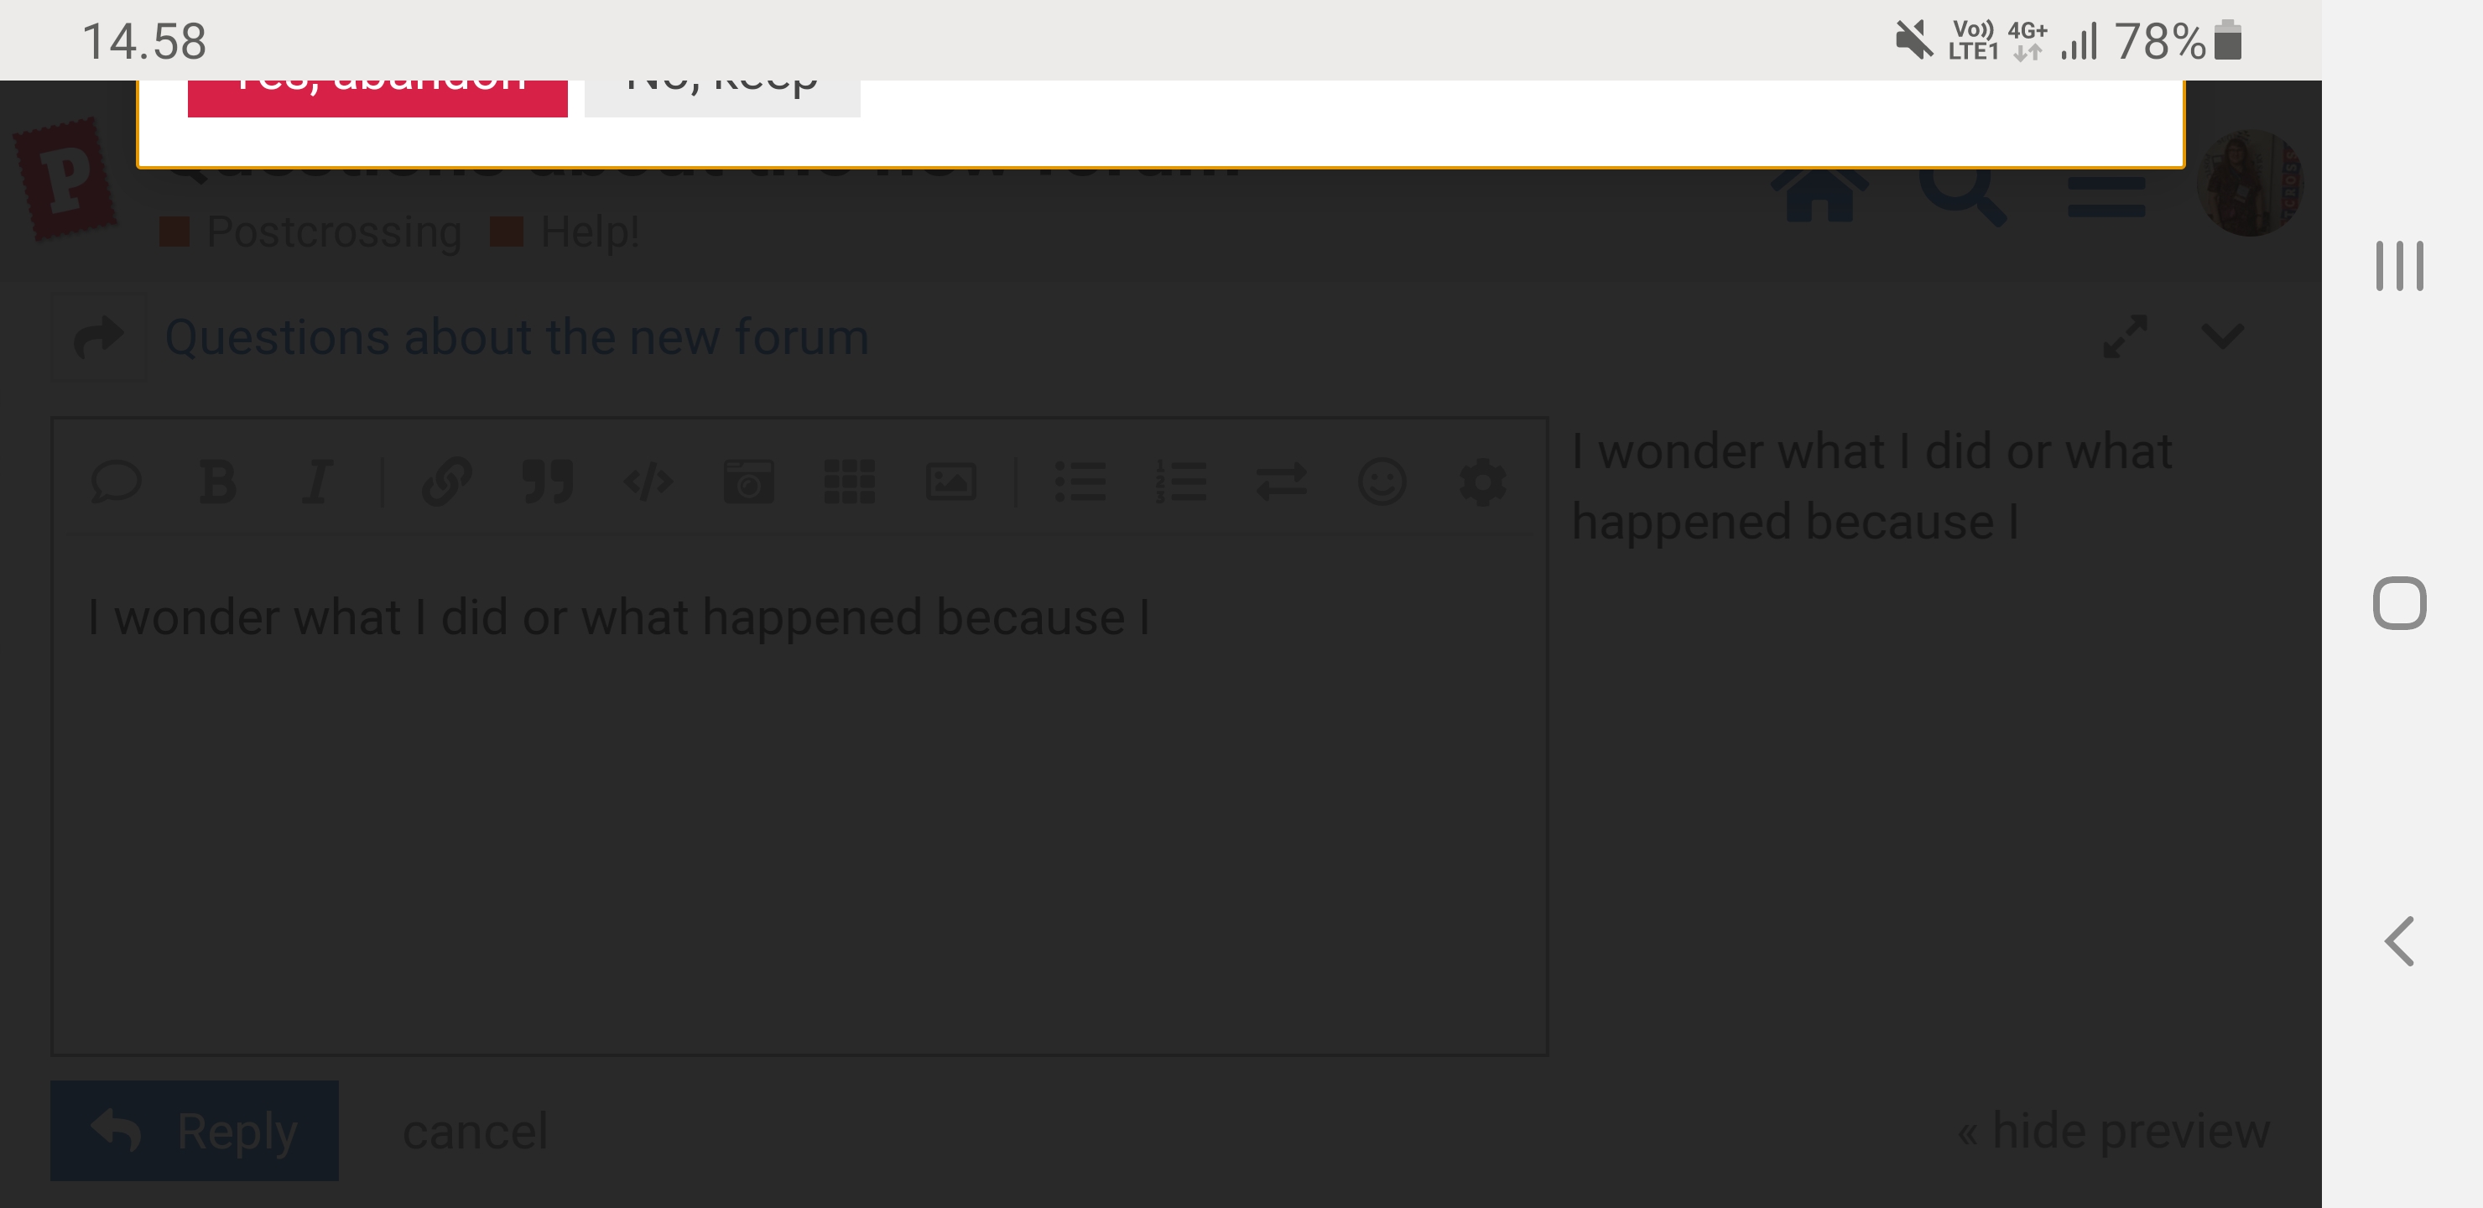
Task: Open the user avatar profile menu
Action: 2251,183
